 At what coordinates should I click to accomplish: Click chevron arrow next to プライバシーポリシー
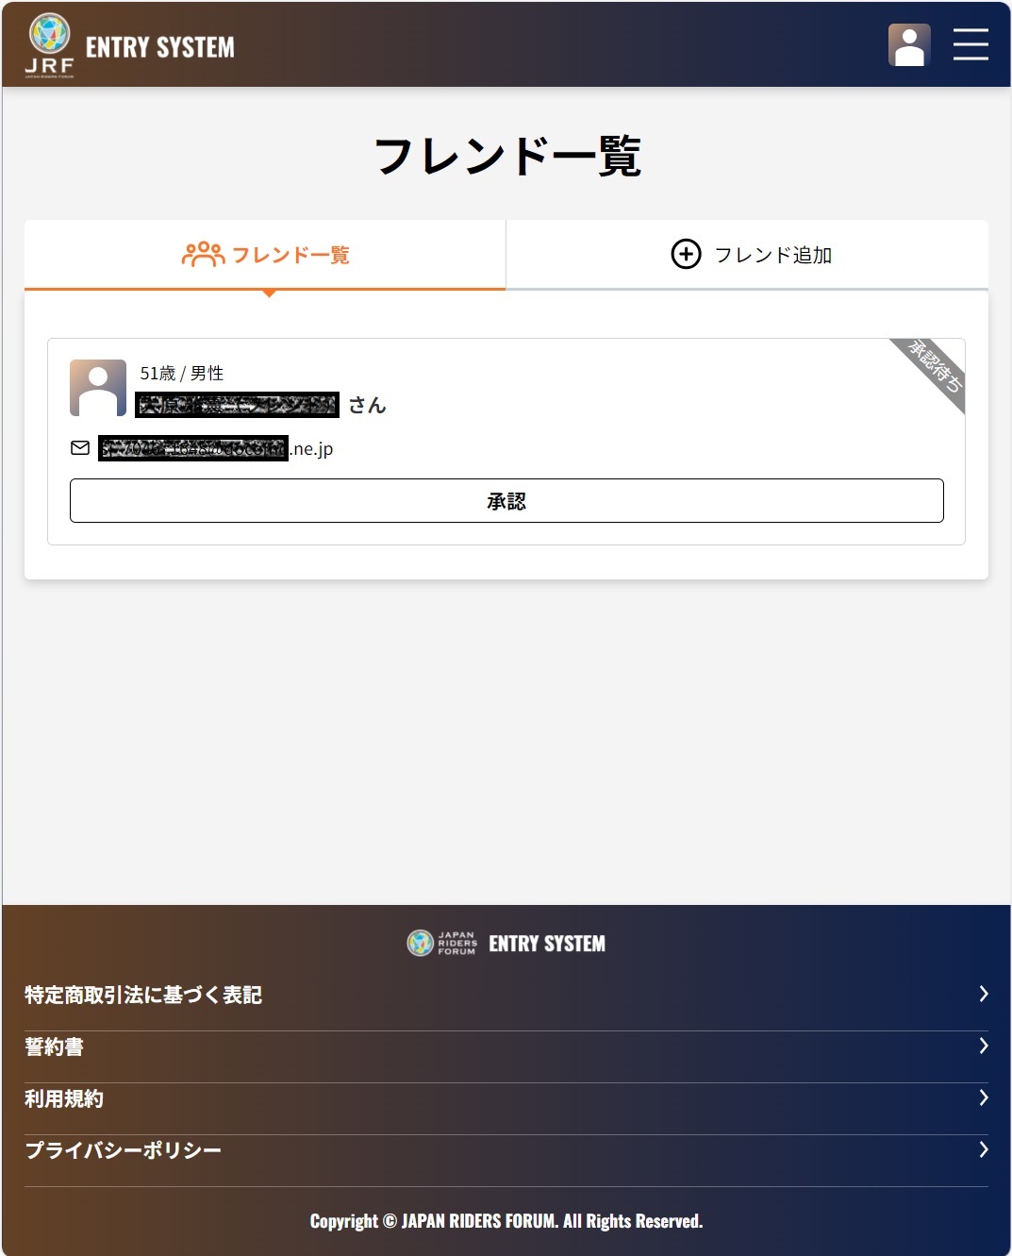984,1149
